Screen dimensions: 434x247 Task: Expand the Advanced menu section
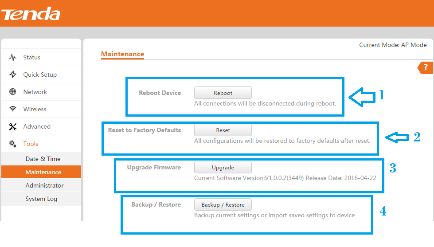37,126
